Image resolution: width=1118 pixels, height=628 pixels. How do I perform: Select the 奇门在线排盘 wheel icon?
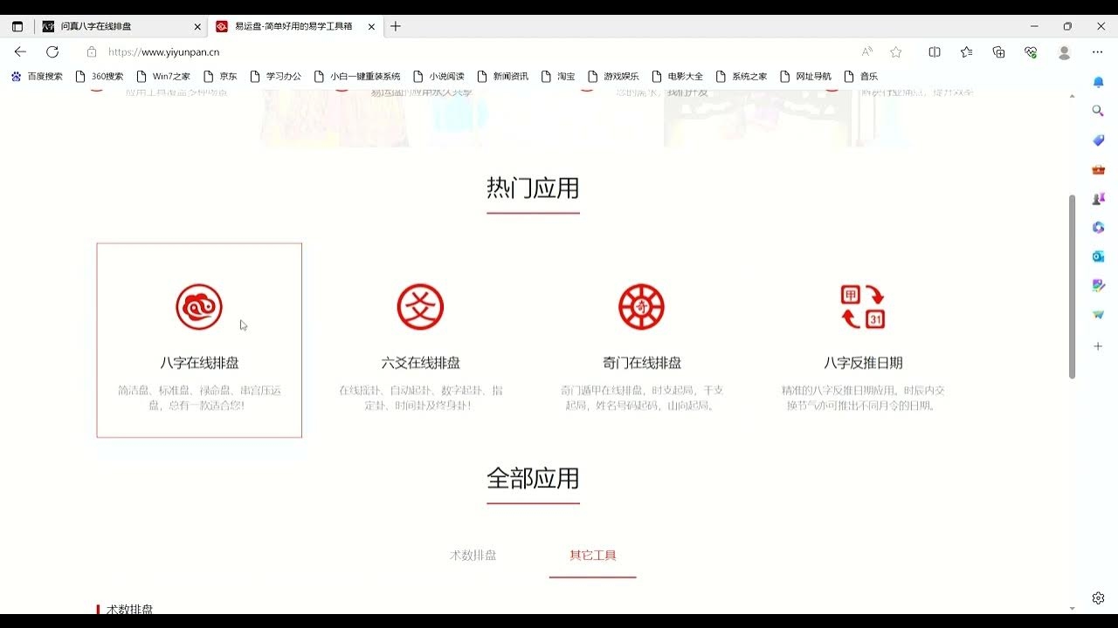pyautogui.click(x=642, y=306)
